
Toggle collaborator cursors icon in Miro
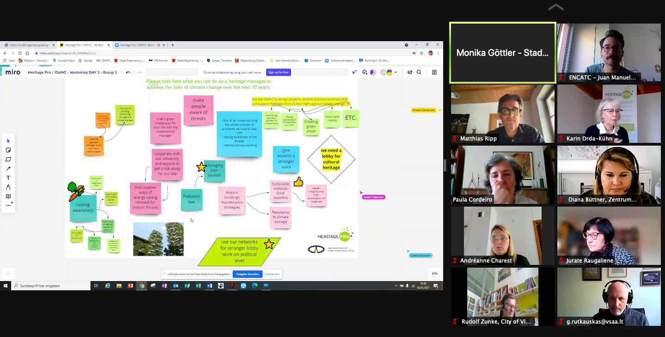click(x=355, y=72)
